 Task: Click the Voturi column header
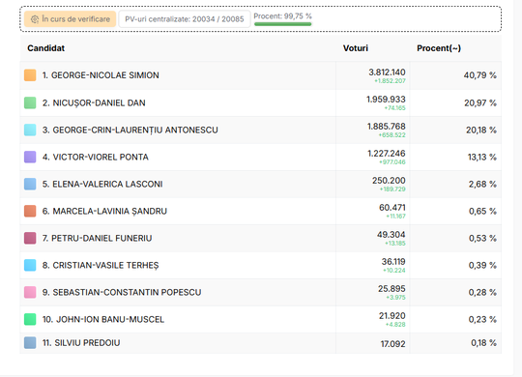[356, 48]
